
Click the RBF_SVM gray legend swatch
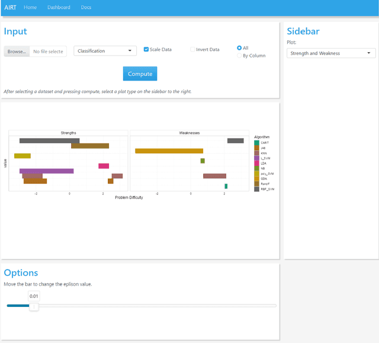pos(256,189)
